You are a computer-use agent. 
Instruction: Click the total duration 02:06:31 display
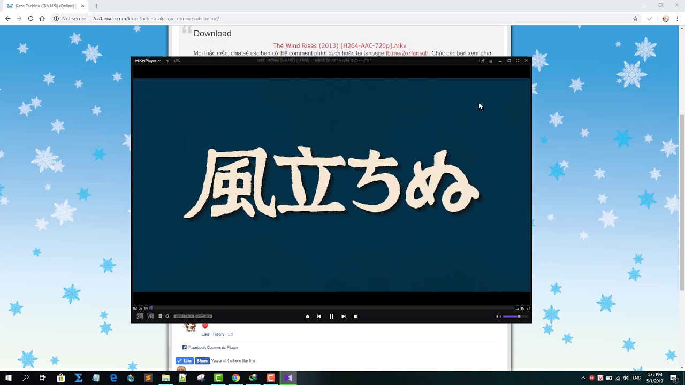(x=523, y=308)
